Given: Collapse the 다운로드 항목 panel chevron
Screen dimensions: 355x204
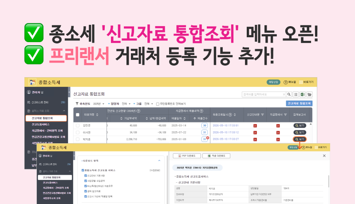Looking at the screenshot, I should click(x=159, y=161).
